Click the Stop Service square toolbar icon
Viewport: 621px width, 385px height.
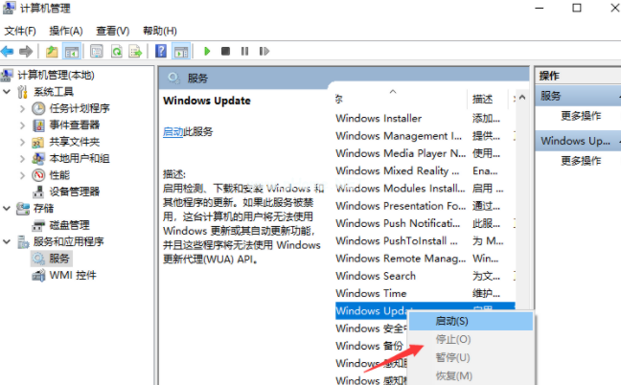225,51
